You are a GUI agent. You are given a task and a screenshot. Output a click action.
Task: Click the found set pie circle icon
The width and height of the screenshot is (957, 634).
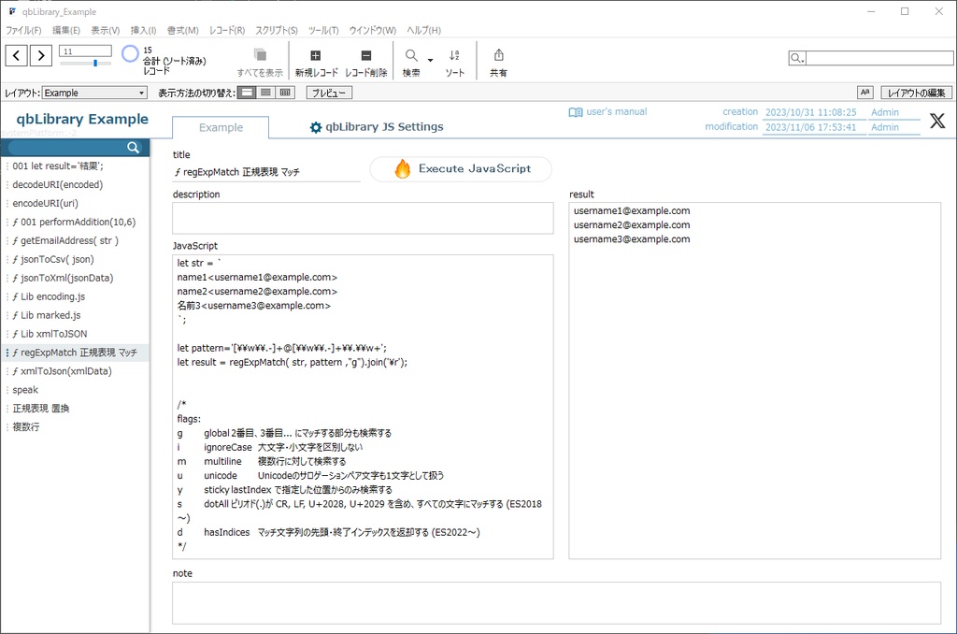click(130, 53)
